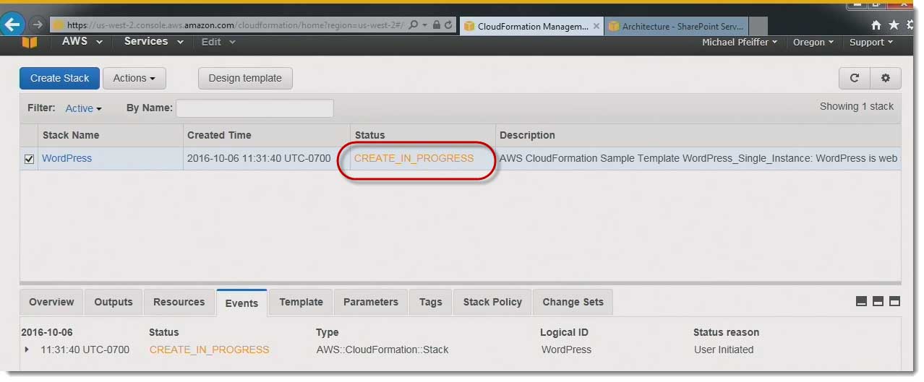Viewport: 924px width, 382px height.
Task: Close the CloudFormation Management browser tab
Action: pyautogui.click(x=596, y=26)
